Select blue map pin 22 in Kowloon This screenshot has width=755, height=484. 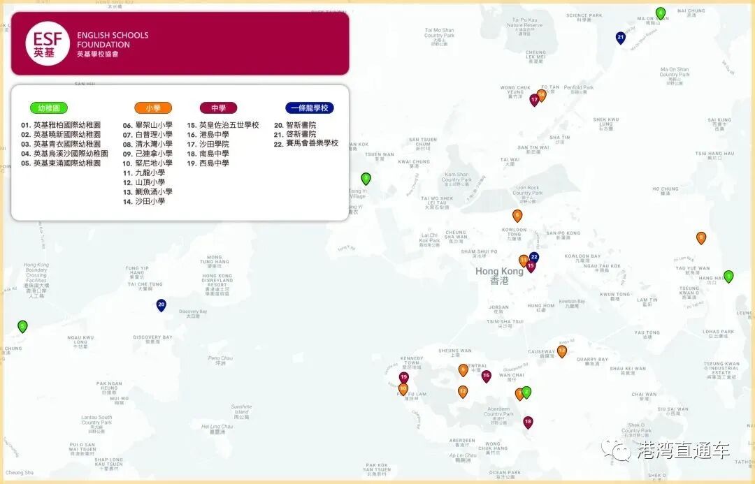534,258
